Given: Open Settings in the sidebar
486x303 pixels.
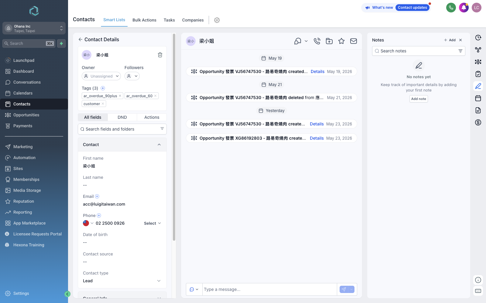Looking at the screenshot, I should [34, 293].
